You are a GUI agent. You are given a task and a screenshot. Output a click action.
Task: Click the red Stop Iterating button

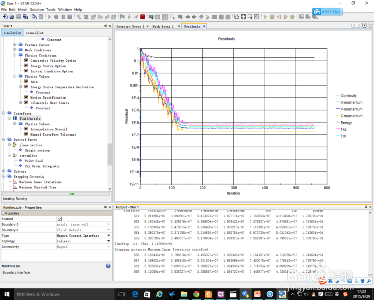pos(142,17)
